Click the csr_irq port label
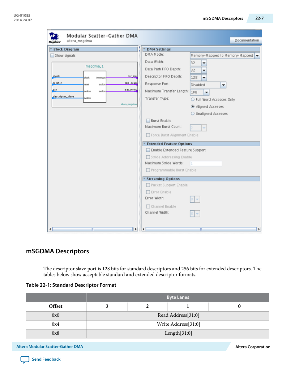 pyautogui.click(x=132, y=76)
